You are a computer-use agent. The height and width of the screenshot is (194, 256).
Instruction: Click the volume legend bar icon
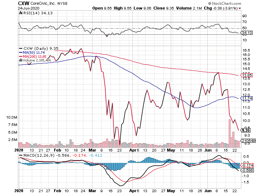click(x=20, y=60)
